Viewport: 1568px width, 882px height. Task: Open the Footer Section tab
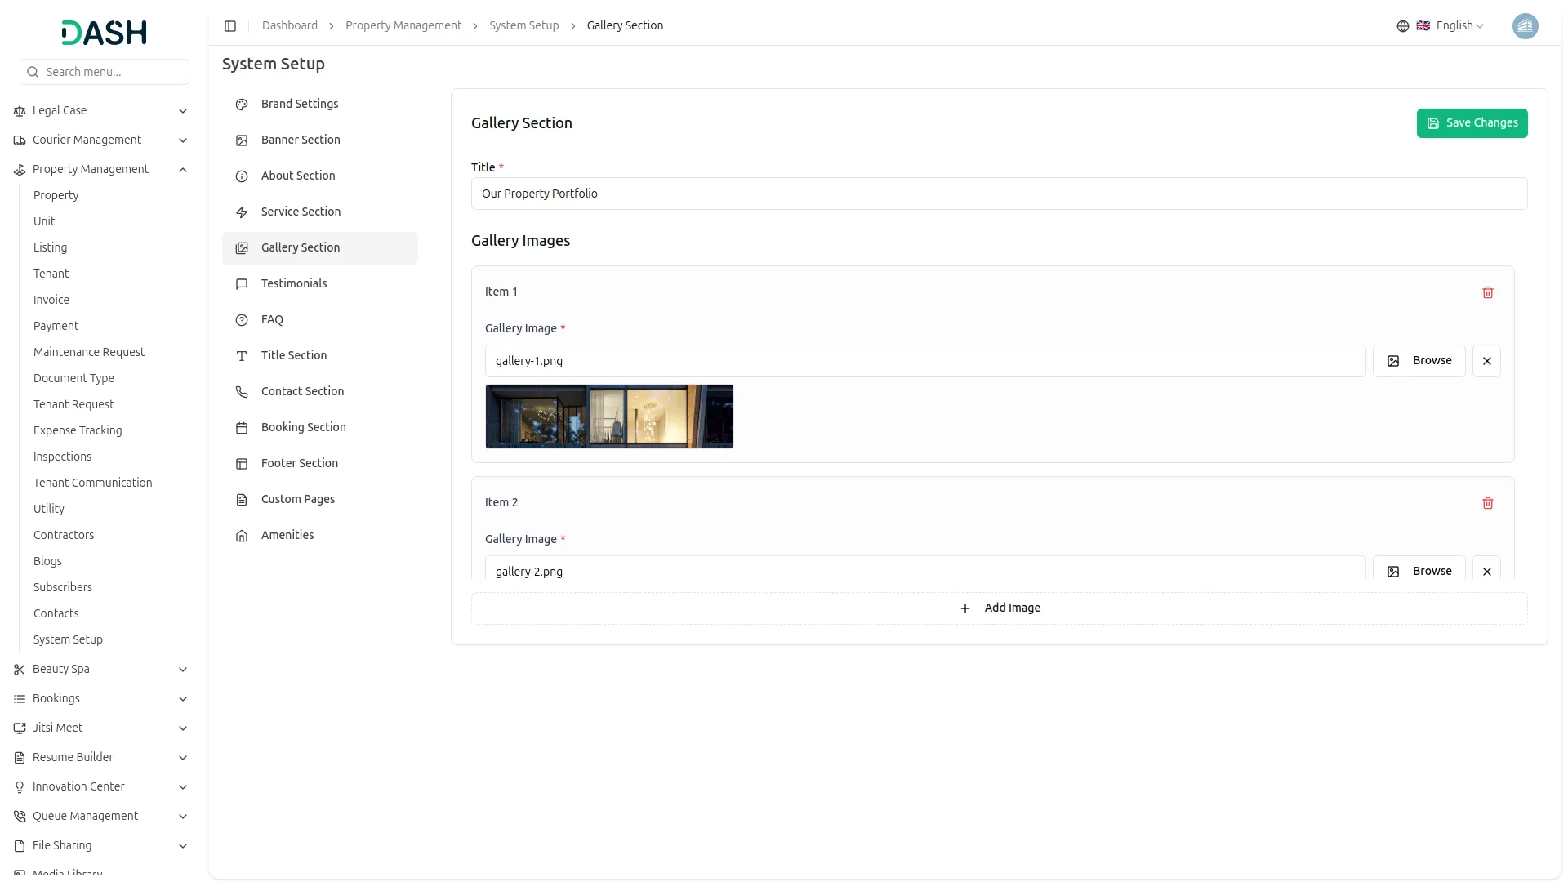[299, 463]
